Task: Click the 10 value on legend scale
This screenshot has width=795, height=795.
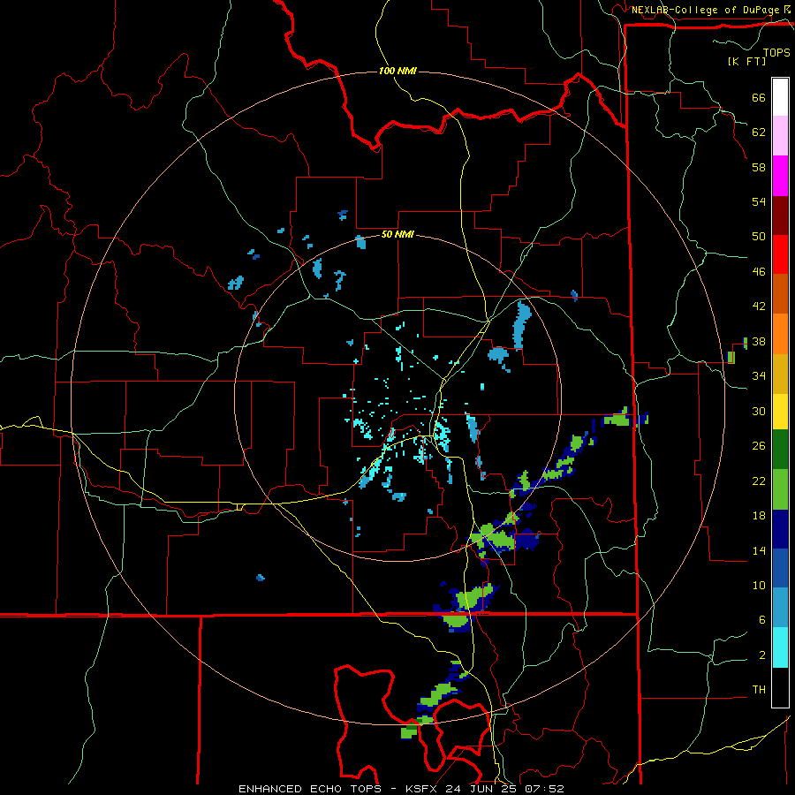Action: [x=759, y=585]
